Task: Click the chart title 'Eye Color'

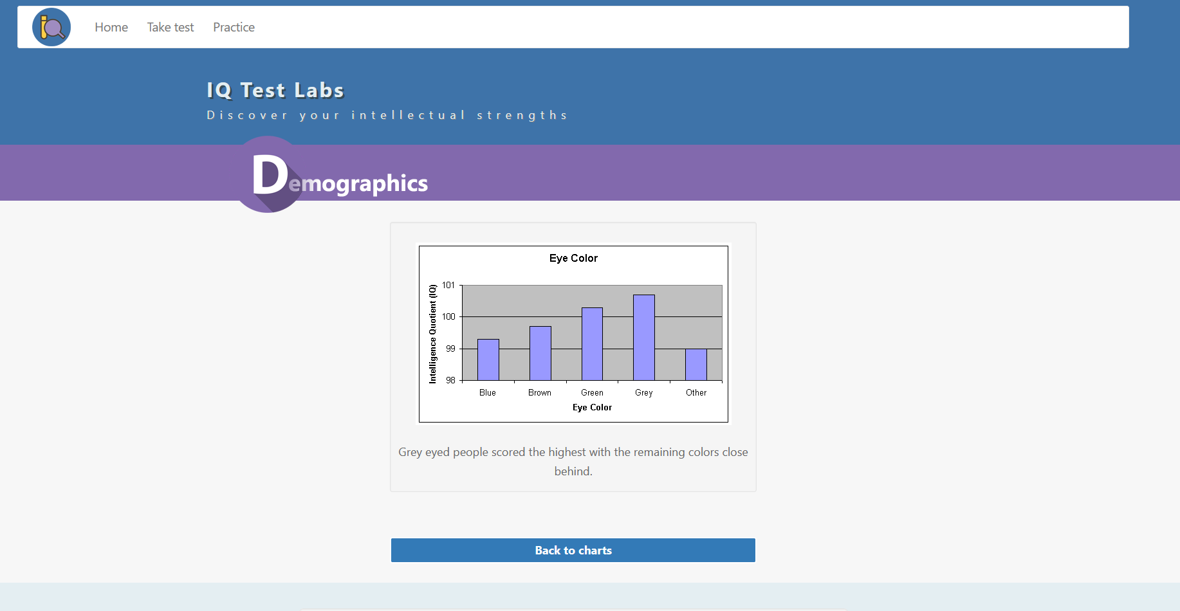Action: [573, 258]
